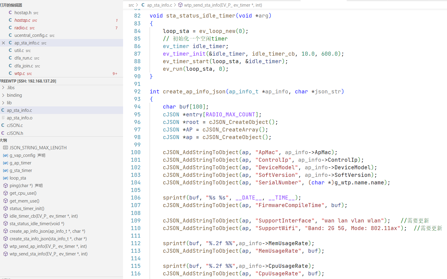The height and width of the screenshot is (279, 447).
Task: Open cJSON.c in explorer
Action: pos(62,125)
